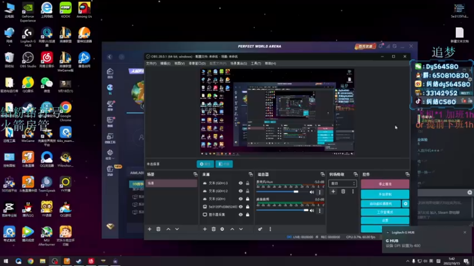This screenshot has height=266, width=474.
Task: Open Windows Start menu
Action: [x=6, y=261]
